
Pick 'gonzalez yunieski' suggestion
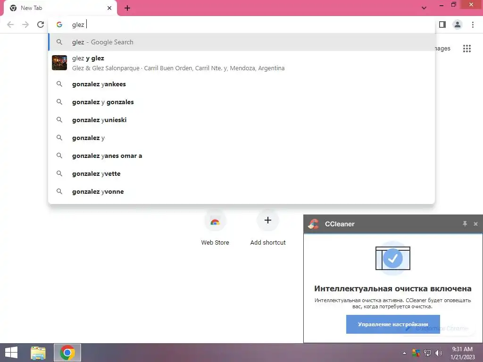[241, 120]
